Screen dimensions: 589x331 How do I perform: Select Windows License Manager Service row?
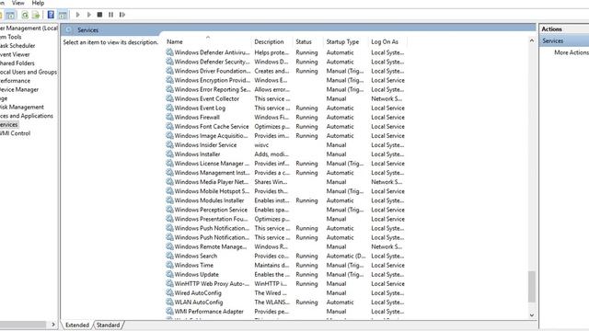285,164
